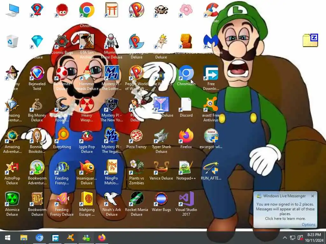The height and width of the screenshot is (244, 326).
Task: Open Amazing Adventures globe shortcut
Action: 12,136
